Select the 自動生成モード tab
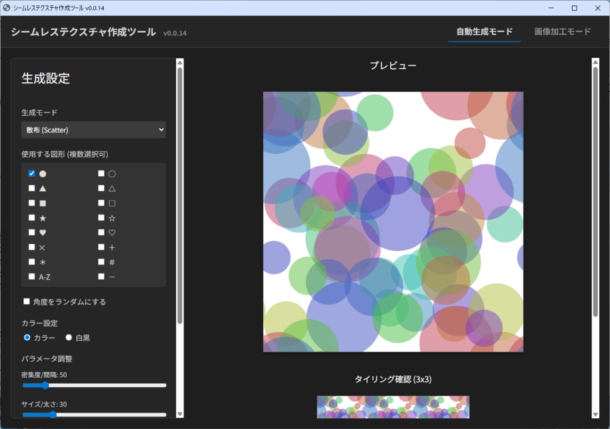This screenshot has width=610, height=429. point(483,32)
